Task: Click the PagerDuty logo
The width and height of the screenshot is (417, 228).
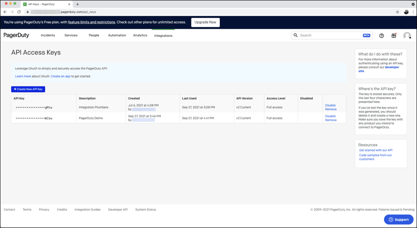Action: (16, 35)
